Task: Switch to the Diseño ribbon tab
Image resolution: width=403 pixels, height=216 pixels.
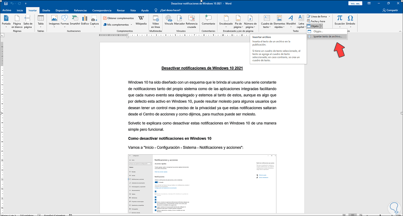Action: click(46, 10)
